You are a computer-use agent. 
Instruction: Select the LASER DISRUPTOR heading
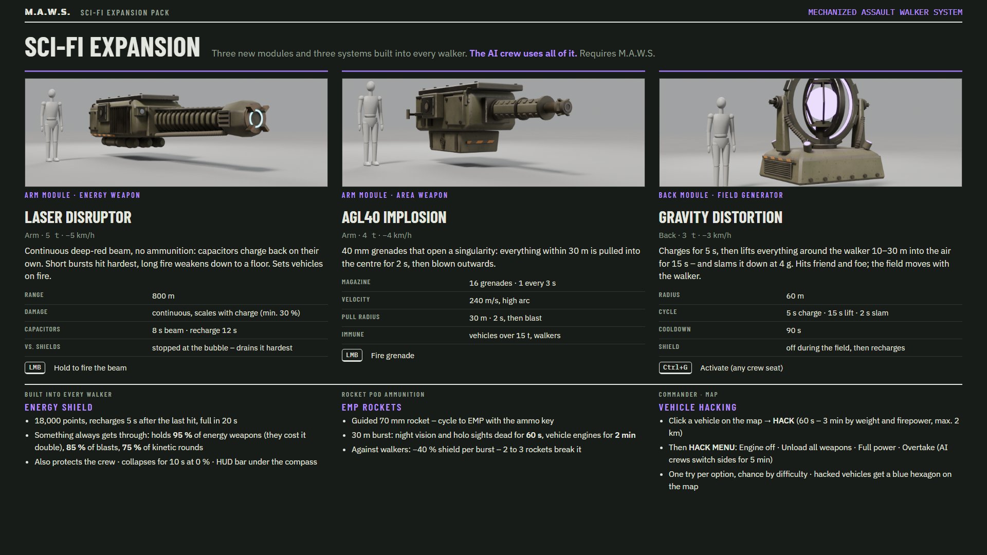[78, 217]
